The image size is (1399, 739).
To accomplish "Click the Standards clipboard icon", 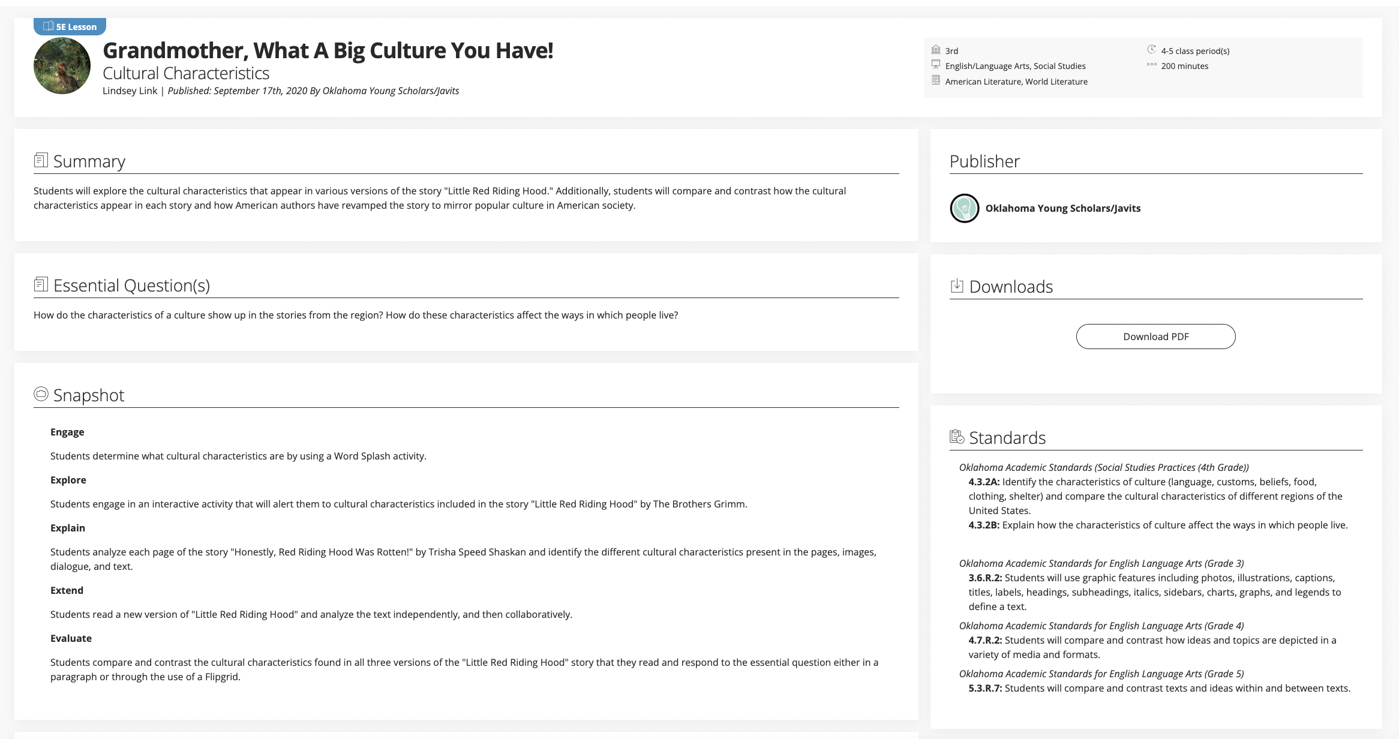I will (x=958, y=437).
